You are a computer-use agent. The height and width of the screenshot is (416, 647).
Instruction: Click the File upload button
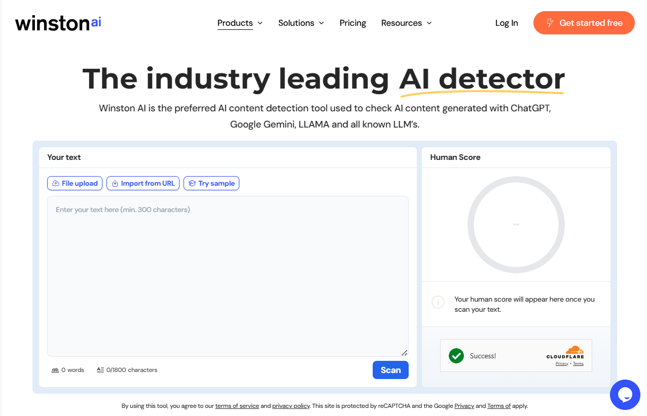pyautogui.click(x=75, y=183)
